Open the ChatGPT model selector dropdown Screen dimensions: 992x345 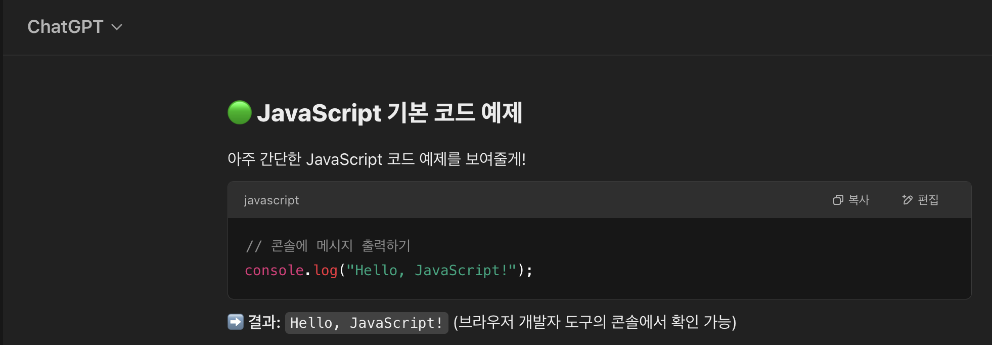pyautogui.click(x=75, y=27)
